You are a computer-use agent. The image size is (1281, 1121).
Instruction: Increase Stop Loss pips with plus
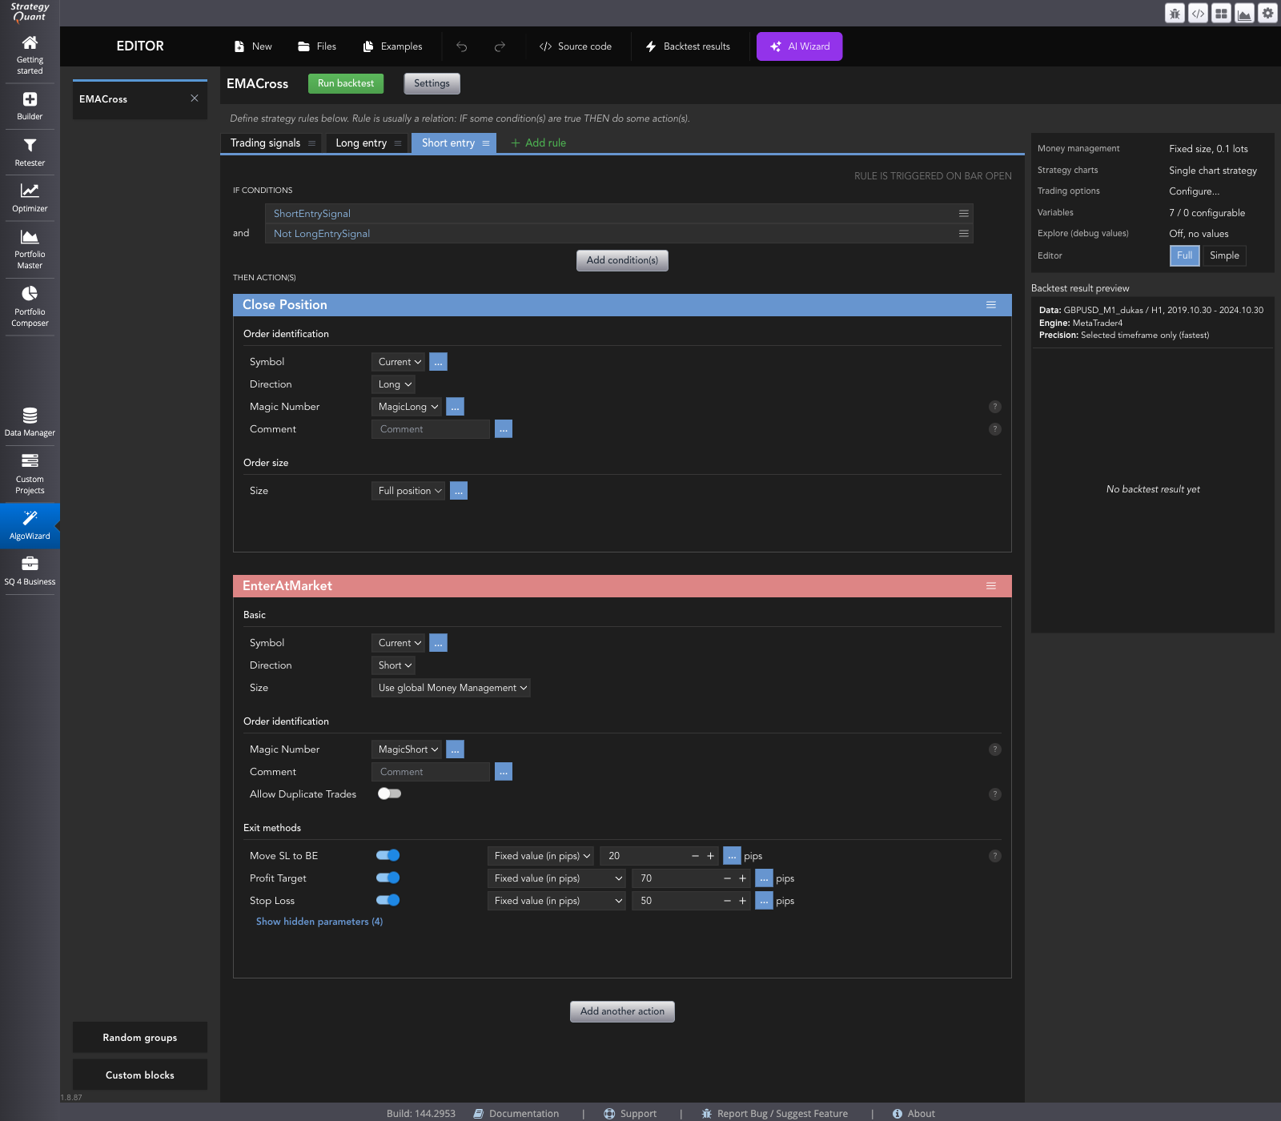tap(742, 901)
